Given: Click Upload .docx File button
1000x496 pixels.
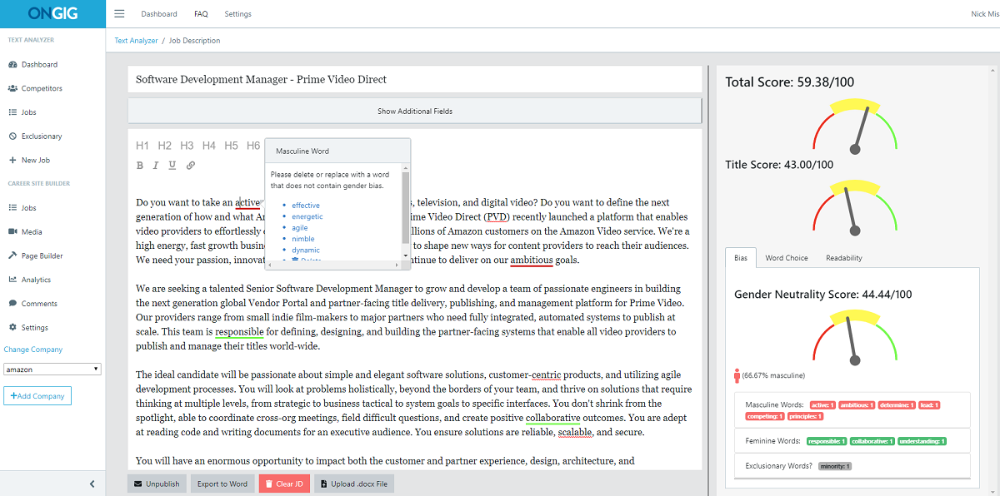Looking at the screenshot, I should [354, 484].
